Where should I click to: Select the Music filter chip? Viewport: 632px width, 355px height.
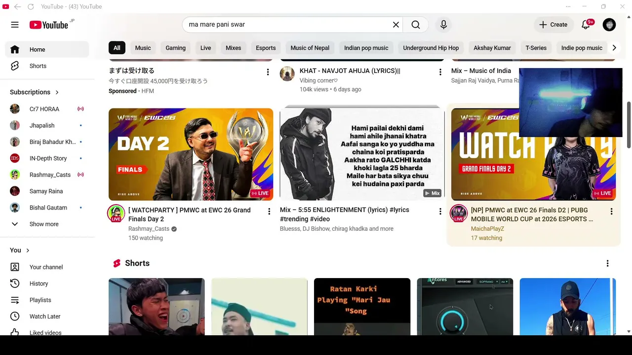coord(143,48)
